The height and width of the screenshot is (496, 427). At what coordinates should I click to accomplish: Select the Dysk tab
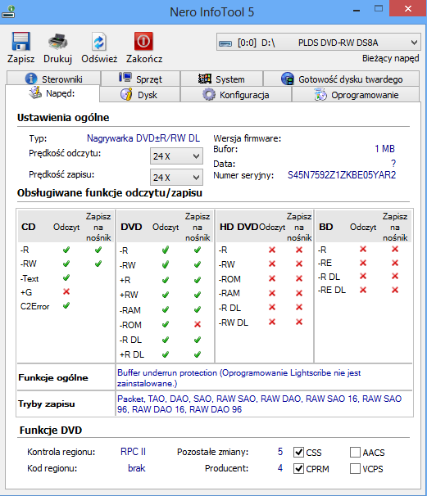(x=139, y=95)
